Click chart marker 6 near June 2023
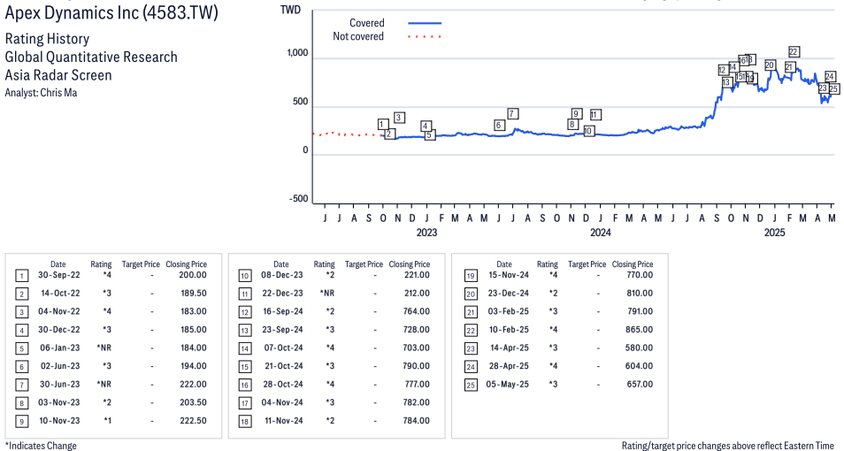 [499, 125]
